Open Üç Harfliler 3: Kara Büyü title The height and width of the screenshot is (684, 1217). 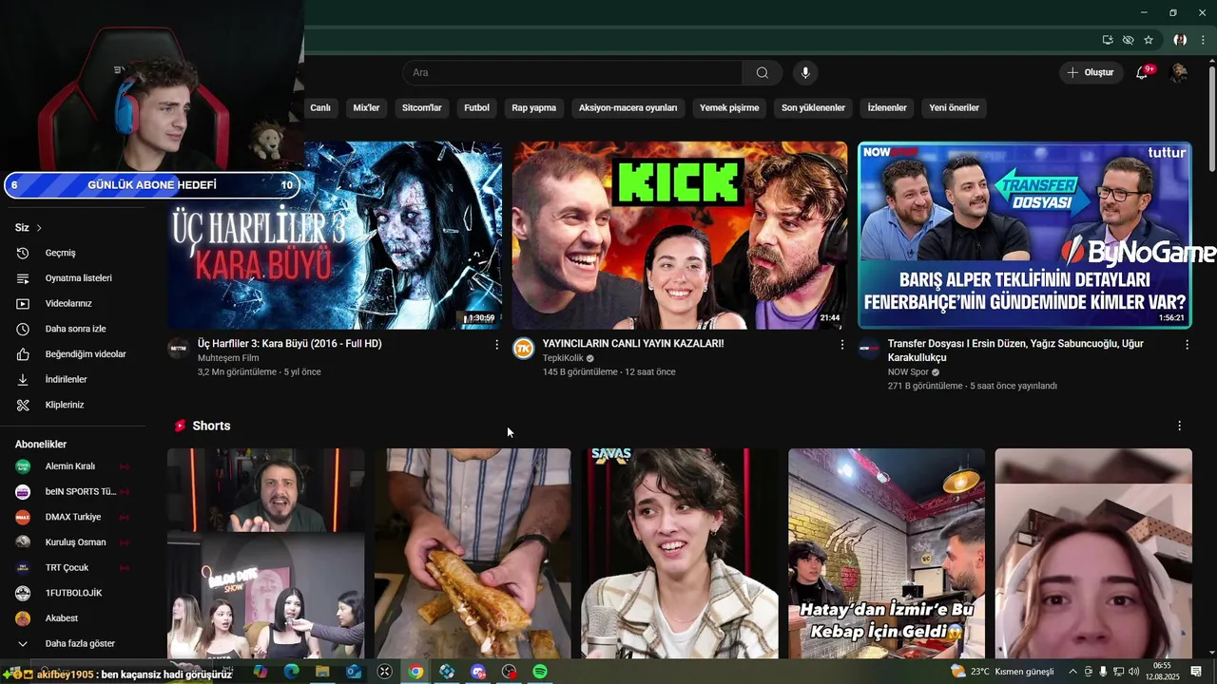pyautogui.click(x=289, y=344)
